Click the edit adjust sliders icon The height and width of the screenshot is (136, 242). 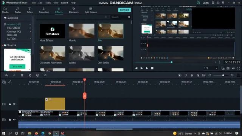45,75
